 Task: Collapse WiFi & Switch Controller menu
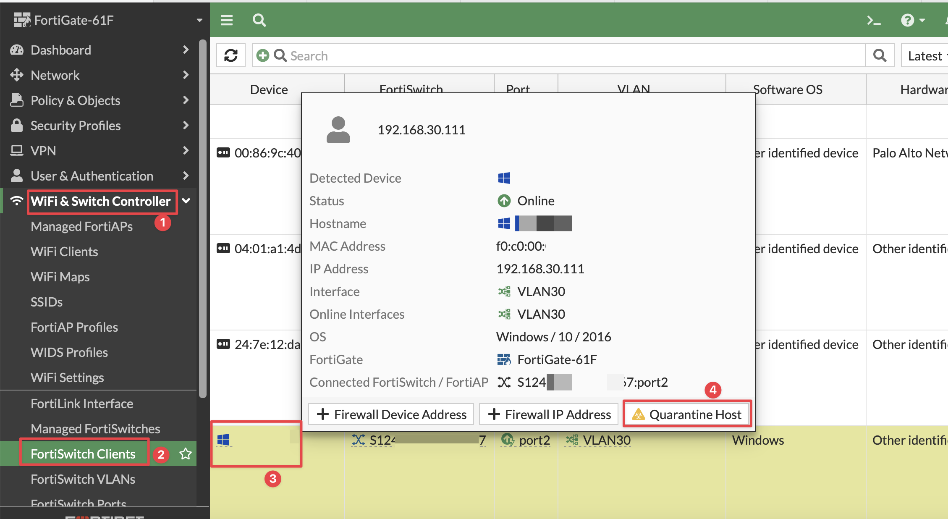pyautogui.click(x=186, y=201)
